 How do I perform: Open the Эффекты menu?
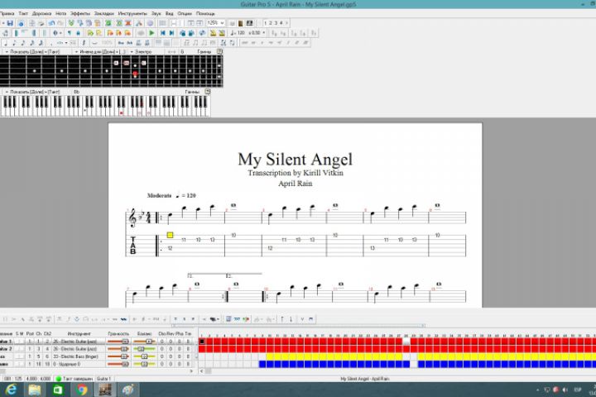point(80,14)
